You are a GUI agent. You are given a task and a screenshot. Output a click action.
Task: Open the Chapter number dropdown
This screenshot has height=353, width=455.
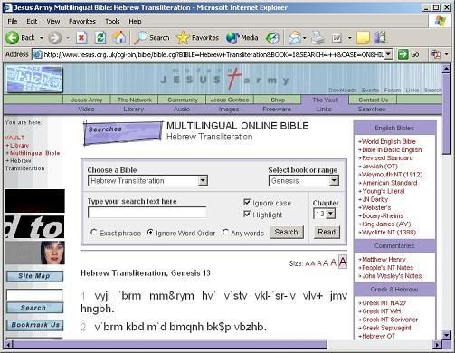click(331, 214)
